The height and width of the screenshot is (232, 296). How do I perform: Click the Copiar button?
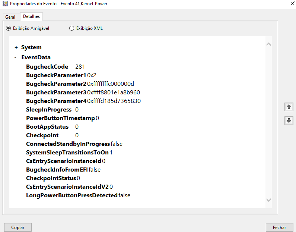(18, 227)
